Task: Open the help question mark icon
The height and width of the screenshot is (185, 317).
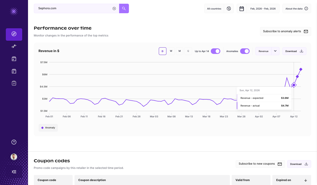Action: coord(14,142)
